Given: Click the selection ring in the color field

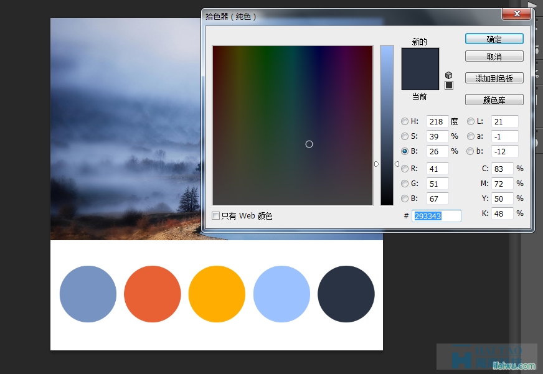Looking at the screenshot, I should pos(309,144).
